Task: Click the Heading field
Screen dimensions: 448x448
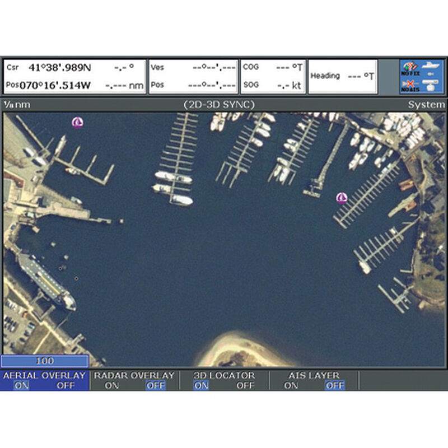Action: coord(343,75)
